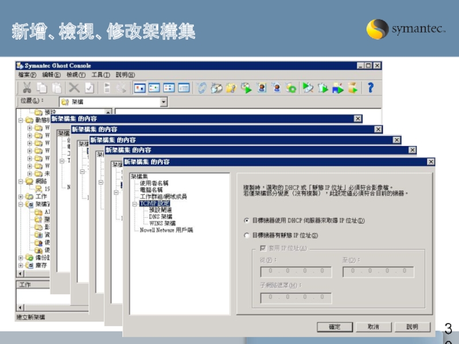Switch to small icons view in toolbar
Screen dimensions: 459x344
[154, 88]
